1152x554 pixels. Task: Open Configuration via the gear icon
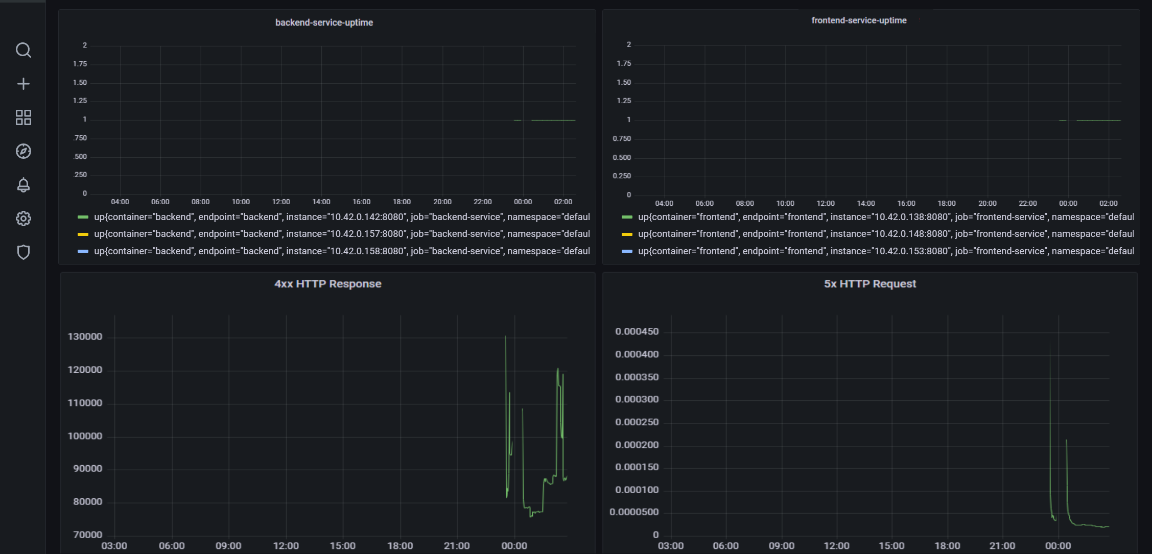[23, 219]
